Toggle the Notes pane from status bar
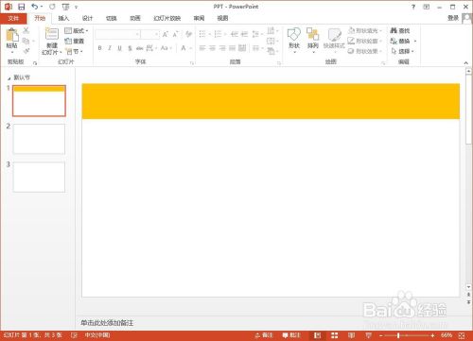The width and height of the screenshot is (473, 341). (x=264, y=335)
